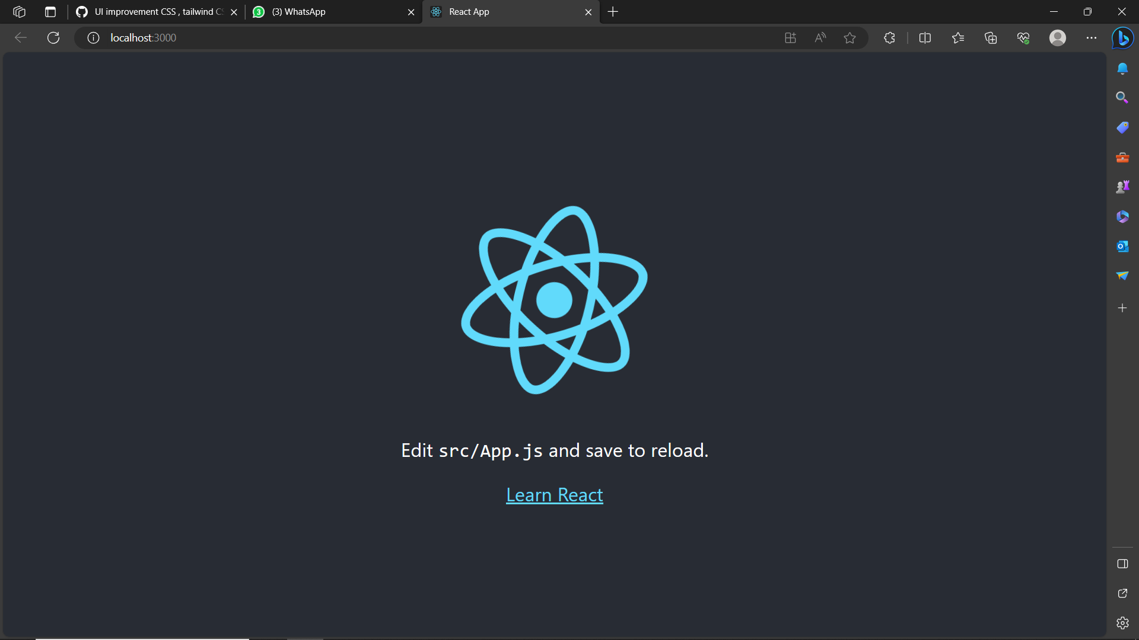Reload the localhost:3000 page
Image resolution: width=1139 pixels, height=640 pixels.
point(53,37)
